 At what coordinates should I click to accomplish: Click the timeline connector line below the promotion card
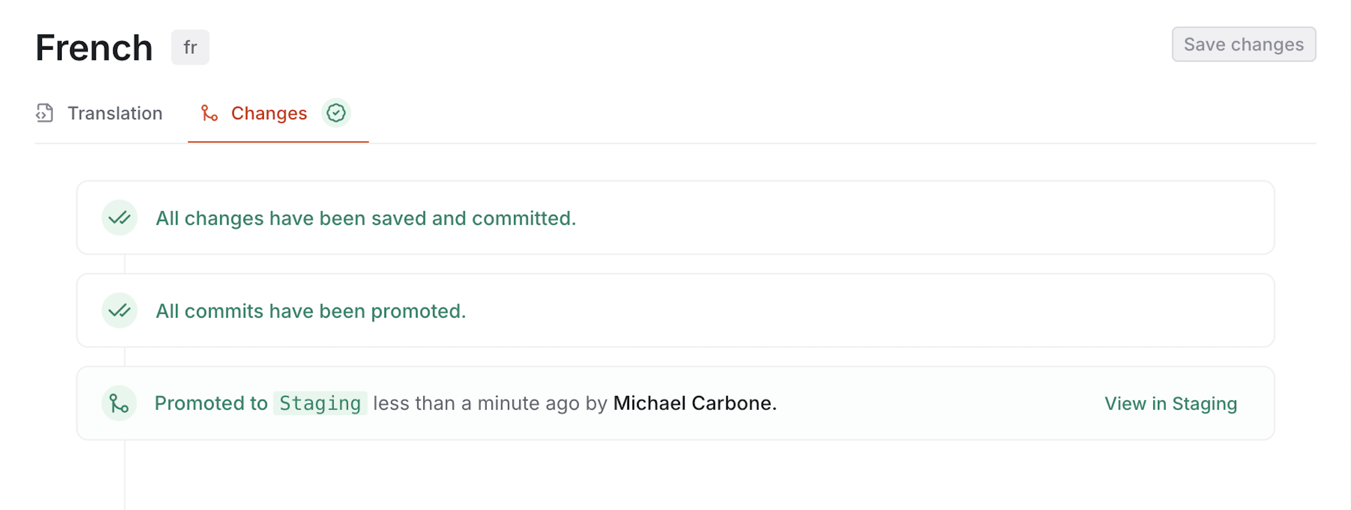pyautogui.click(x=125, y=475)
